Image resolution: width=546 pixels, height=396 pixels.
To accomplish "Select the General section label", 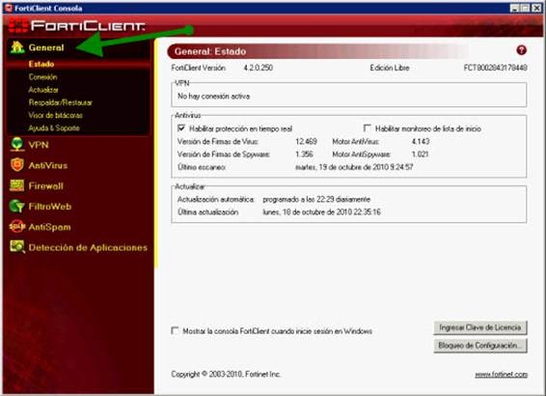I will [x=46, y=47].
